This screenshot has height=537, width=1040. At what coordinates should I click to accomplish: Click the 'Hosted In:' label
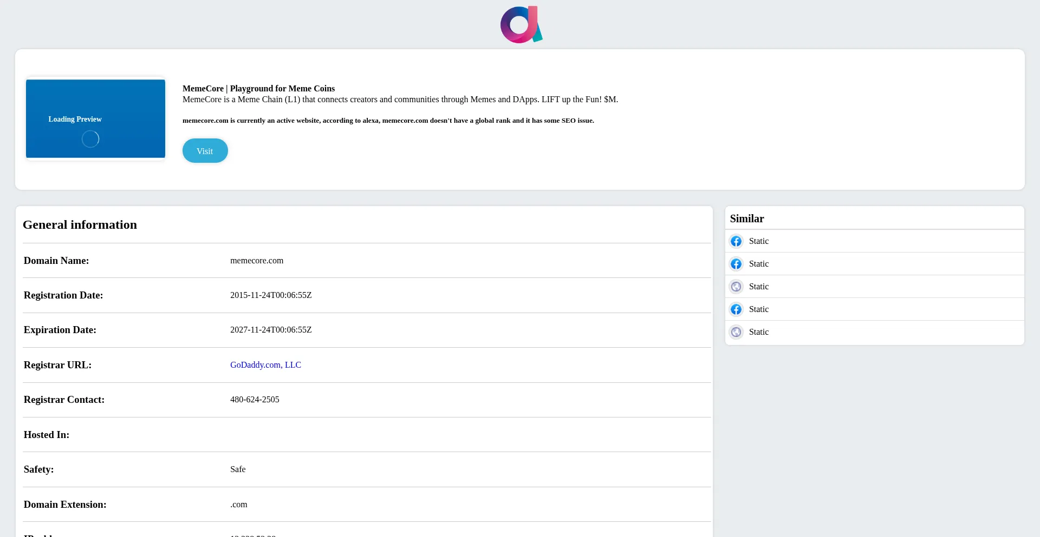pyautogui.click(x=47, y=435)
